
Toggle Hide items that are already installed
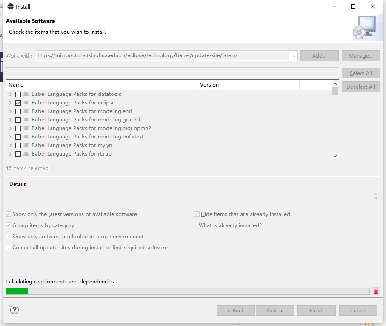[197, 214]
